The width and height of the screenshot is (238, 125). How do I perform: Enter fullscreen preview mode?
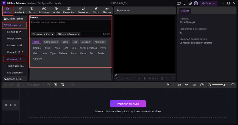point(173,78)
